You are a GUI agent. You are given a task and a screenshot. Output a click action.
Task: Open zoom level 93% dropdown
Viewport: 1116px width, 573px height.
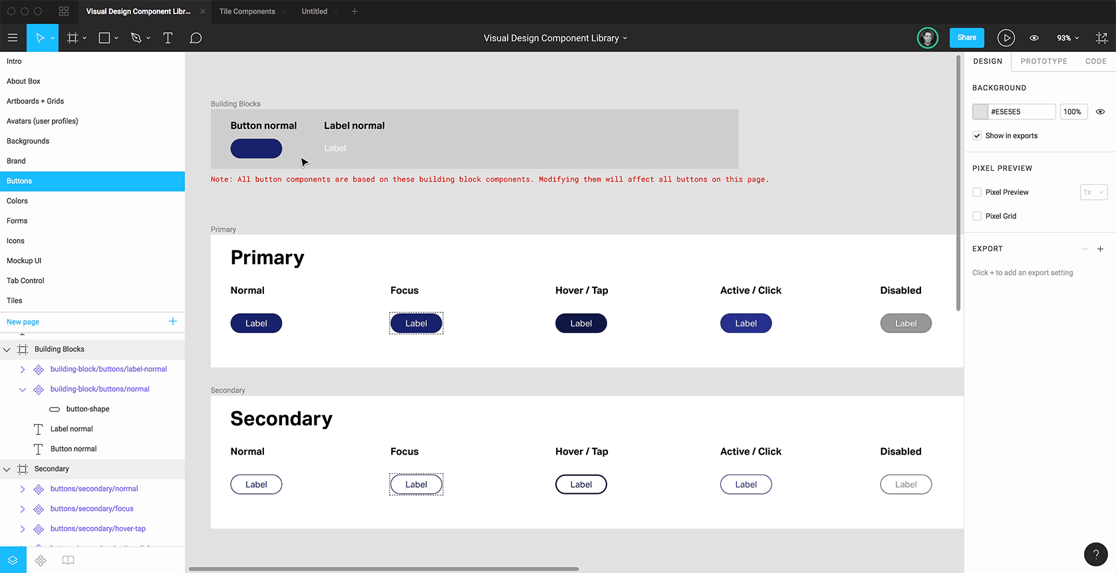coord(1068,38)
